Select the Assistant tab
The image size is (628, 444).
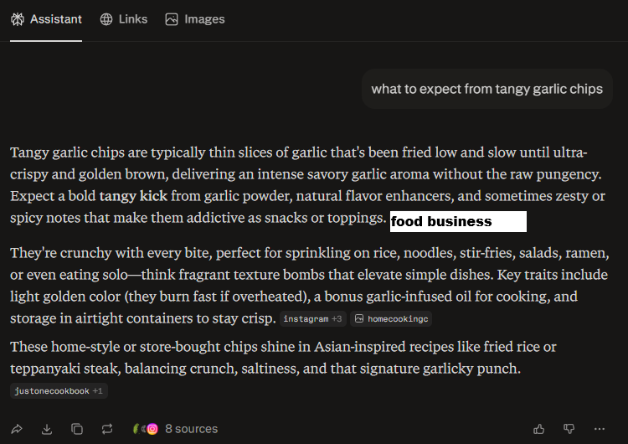46,19
